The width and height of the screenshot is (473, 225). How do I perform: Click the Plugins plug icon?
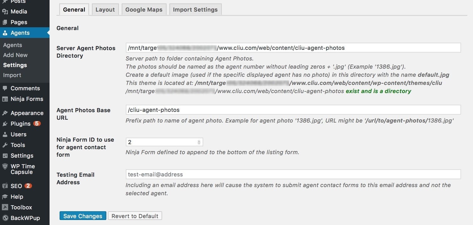pos(5,124)
